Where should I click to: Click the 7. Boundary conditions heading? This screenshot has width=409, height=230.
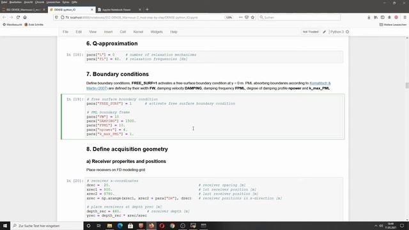coord(118,74)
